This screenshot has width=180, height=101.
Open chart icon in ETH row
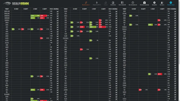[116, 27]
